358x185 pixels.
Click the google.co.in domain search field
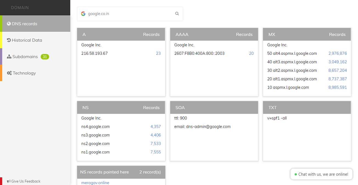click(130, 14)
